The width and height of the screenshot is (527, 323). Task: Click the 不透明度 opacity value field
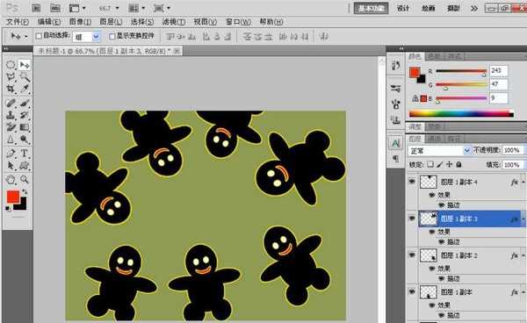(512, 150)
